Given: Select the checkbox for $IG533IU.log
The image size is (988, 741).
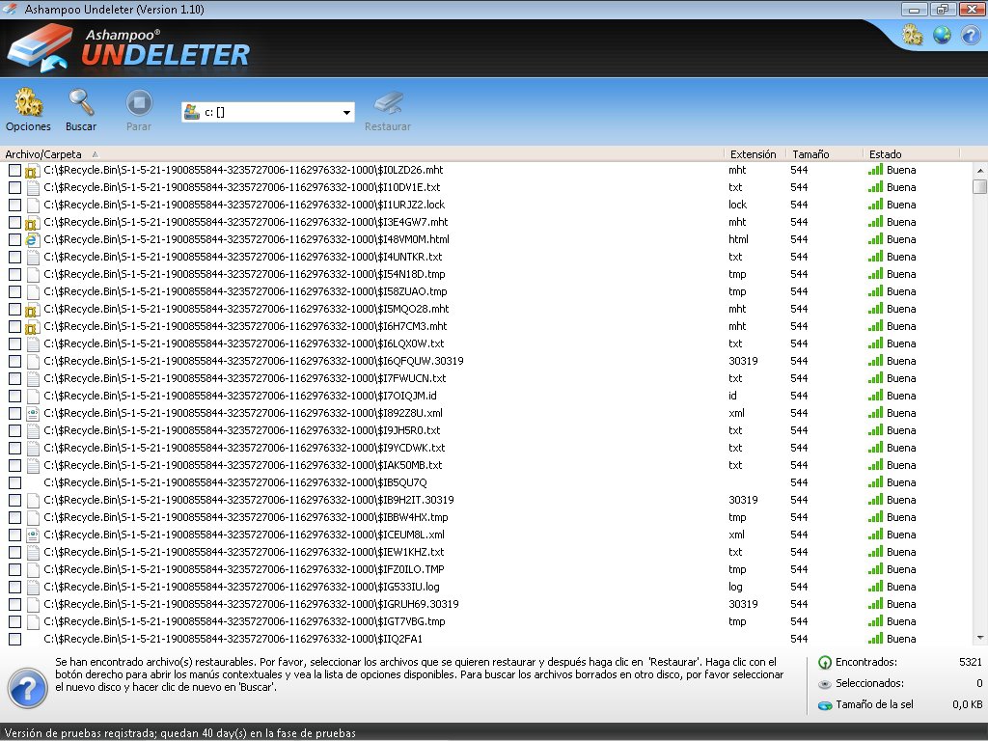Looking at the screenshot, I should coord(14,588).
